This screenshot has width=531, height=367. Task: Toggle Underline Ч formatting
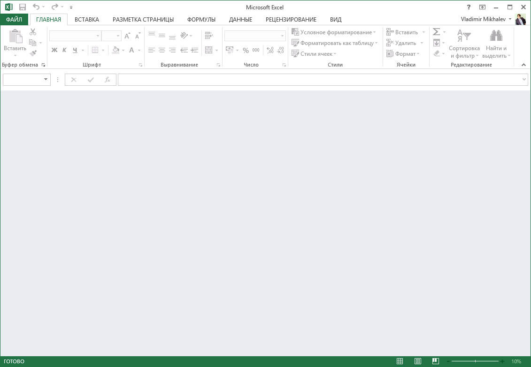(75, 50)
